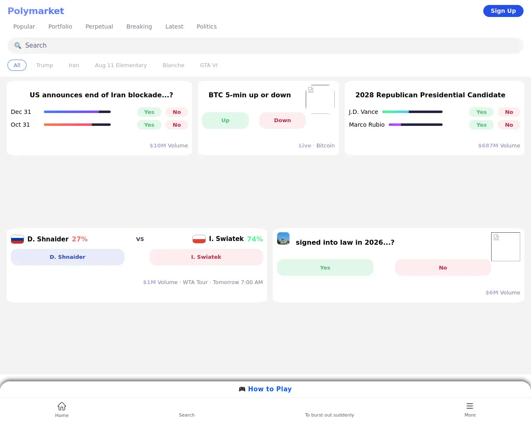Buy No for Oct 31 Iran blockade
This screenshot has height=424, width=531.
click(x=177, y=125)
